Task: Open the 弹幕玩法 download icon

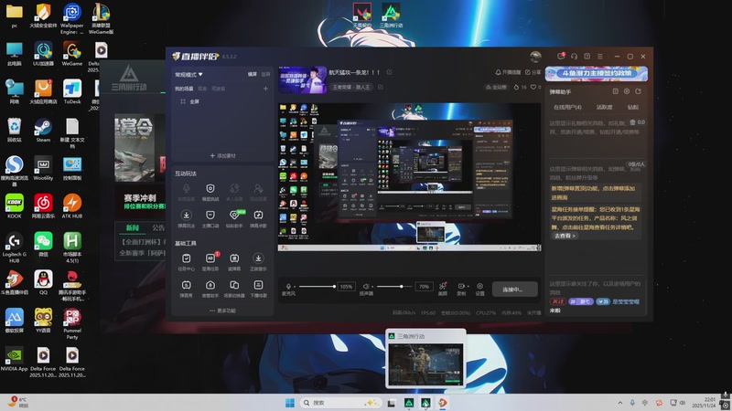Action: 187,215
